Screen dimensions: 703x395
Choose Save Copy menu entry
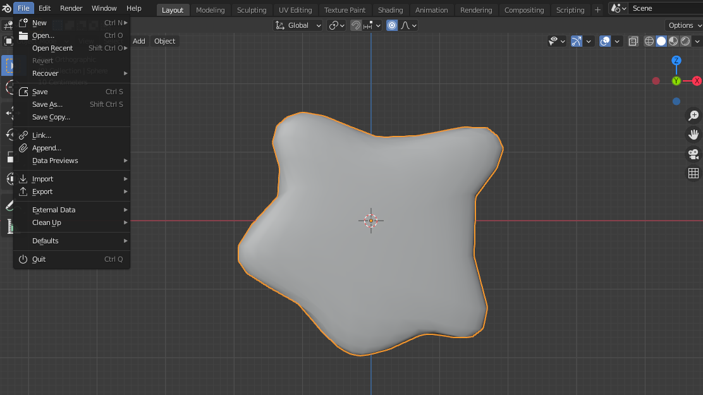pyautogui.click(x=71, y=117)
